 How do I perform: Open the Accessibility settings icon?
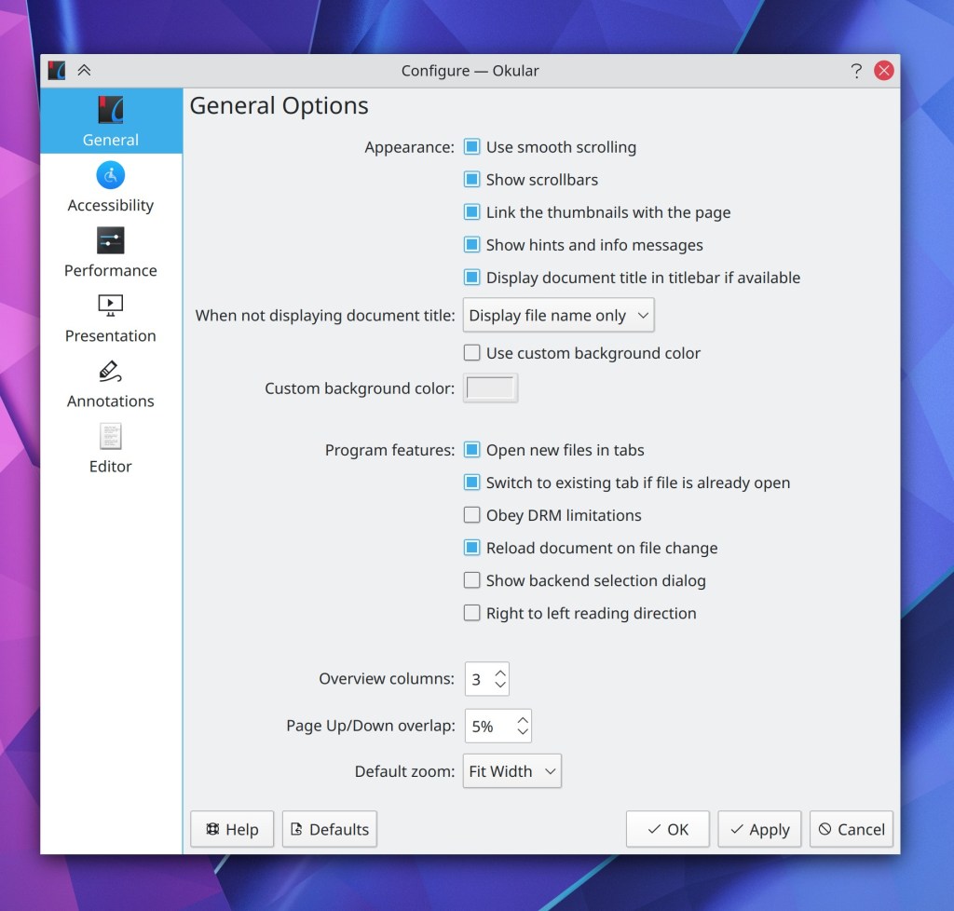(x=110, y=175)
